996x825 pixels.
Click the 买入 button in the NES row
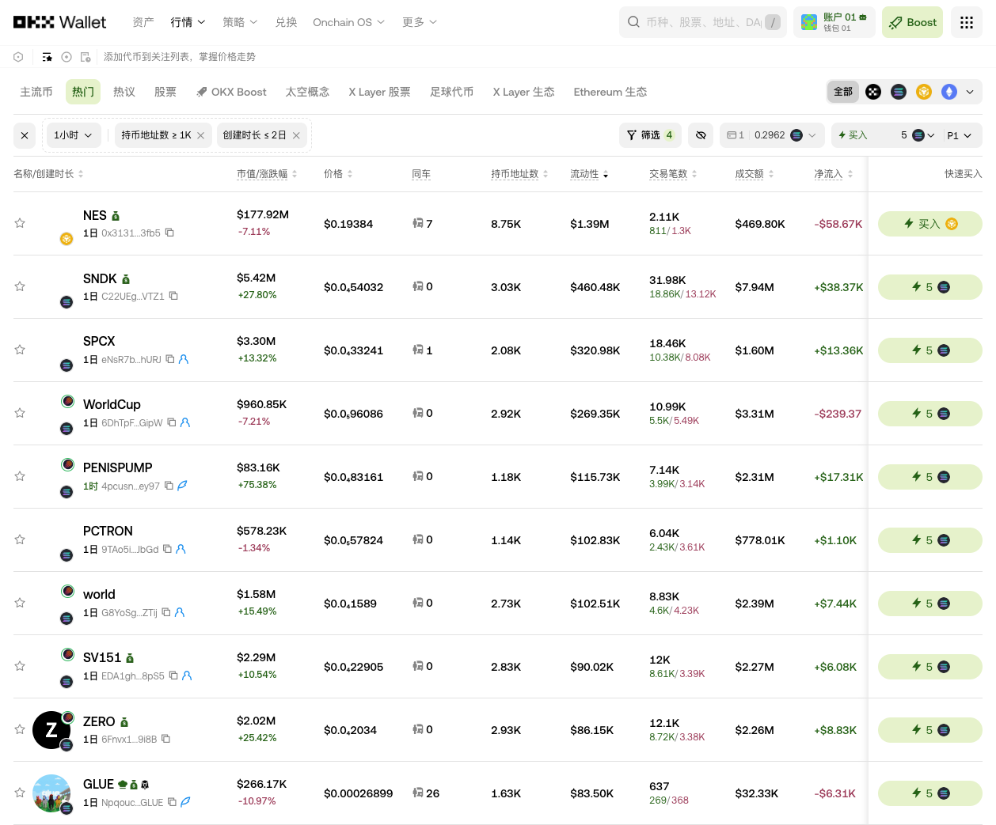tap(930, 224)
